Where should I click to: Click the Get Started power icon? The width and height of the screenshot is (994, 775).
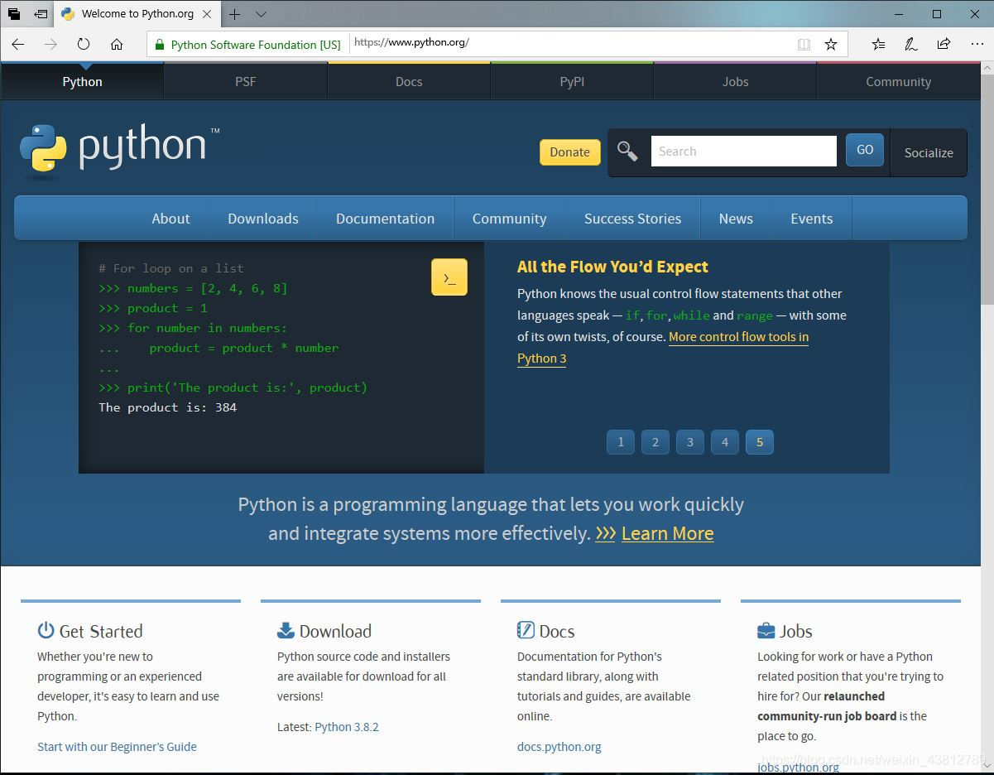[46, 630]
